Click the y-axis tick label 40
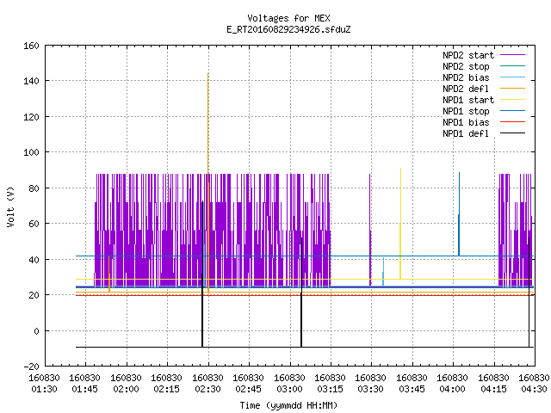Image resolution: width=551 pixels, height=413 pixels. tap(34, 260)
